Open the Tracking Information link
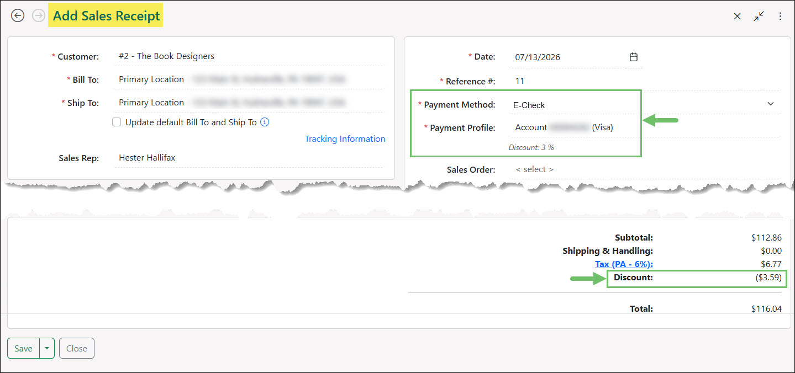The image size is (795, 373). point(345,138)
